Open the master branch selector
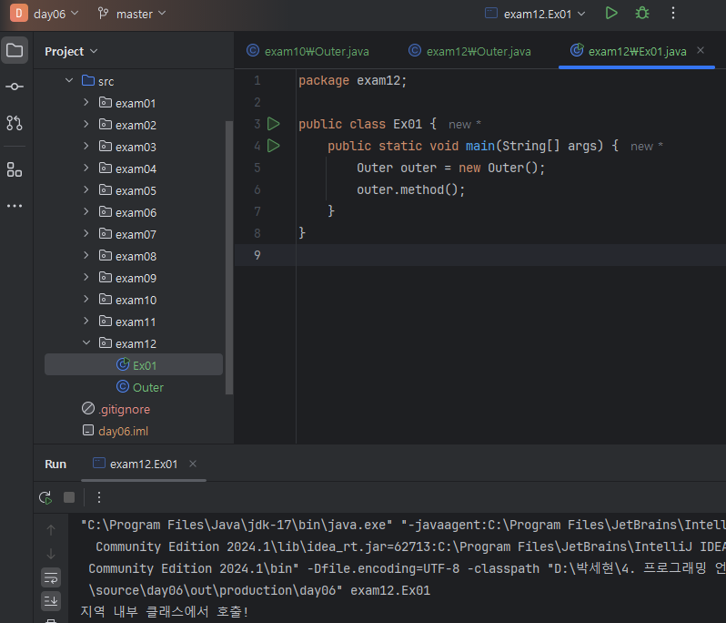This screenshot has height=623, width=726. tap(132, 14)
